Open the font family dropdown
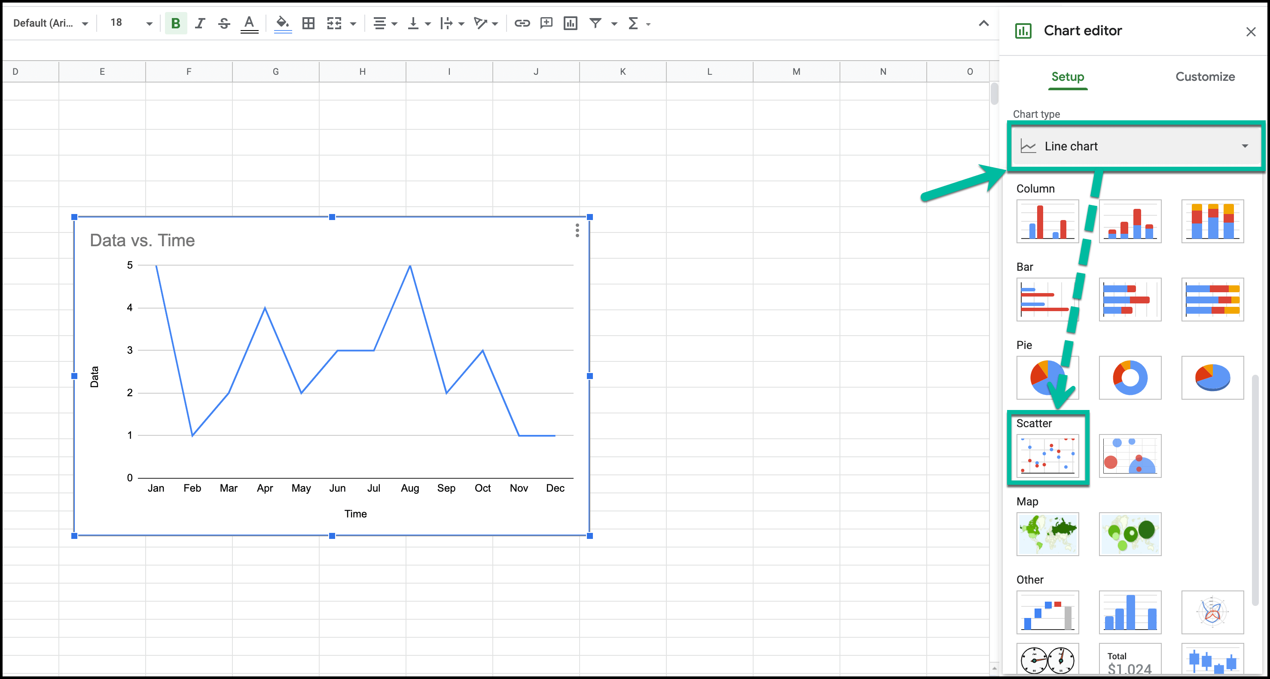This screenshot has height=679, width=1270. pos(50,23)
